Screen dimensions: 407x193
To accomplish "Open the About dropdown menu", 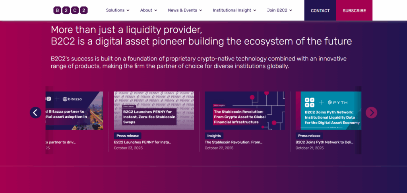I will coord(149,10).
